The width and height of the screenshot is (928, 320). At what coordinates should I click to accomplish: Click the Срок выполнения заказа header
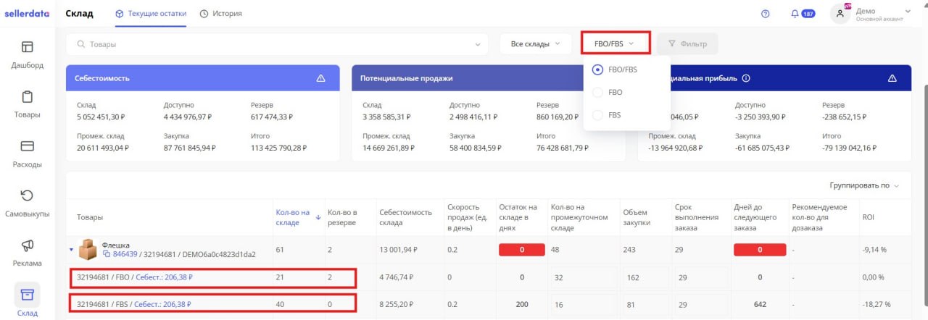point(695,217)
